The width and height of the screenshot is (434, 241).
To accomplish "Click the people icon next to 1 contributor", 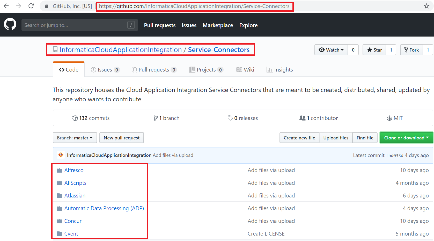I will coord(302,118).
